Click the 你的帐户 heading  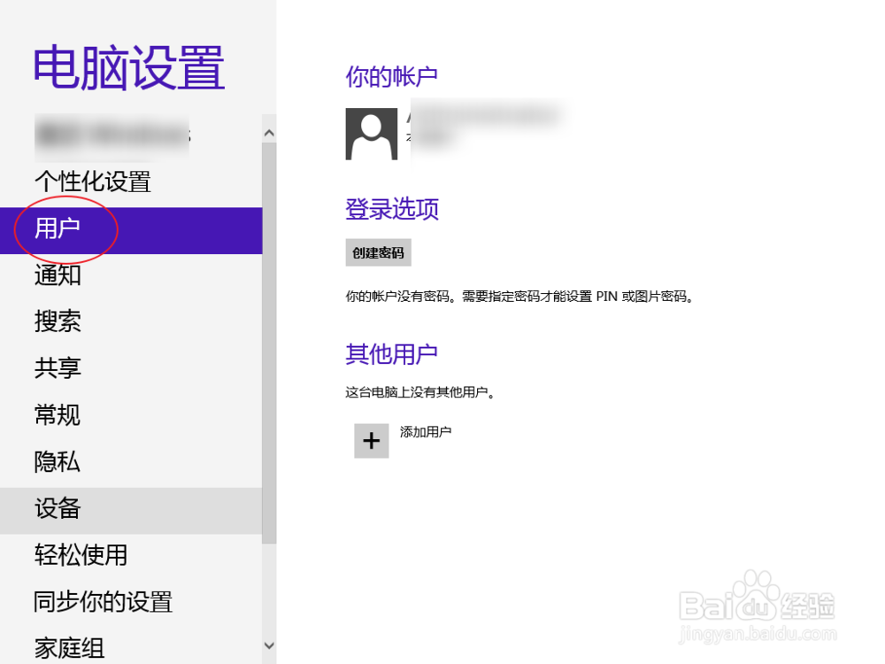click(392, 77)
